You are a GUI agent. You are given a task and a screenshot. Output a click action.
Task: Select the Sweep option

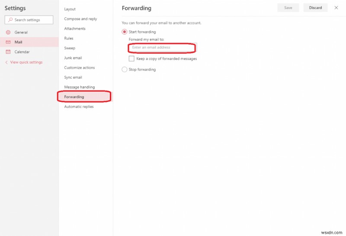tap(70, 48)
